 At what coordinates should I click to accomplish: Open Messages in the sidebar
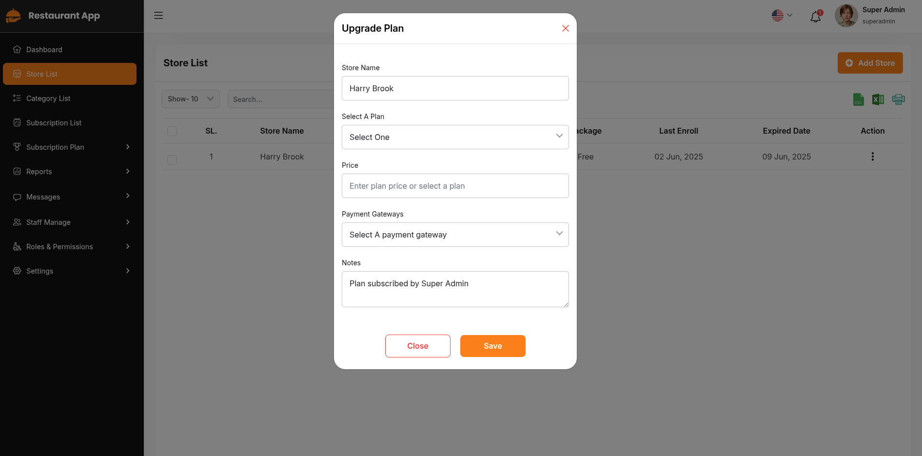pyautogui.click(x=70, y=197)
